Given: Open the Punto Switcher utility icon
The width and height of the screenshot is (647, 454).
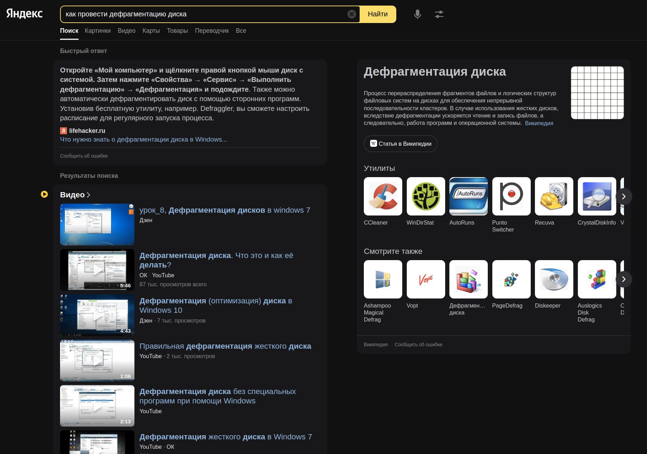Looking at the screenshot, I should (x=511, y=196).
